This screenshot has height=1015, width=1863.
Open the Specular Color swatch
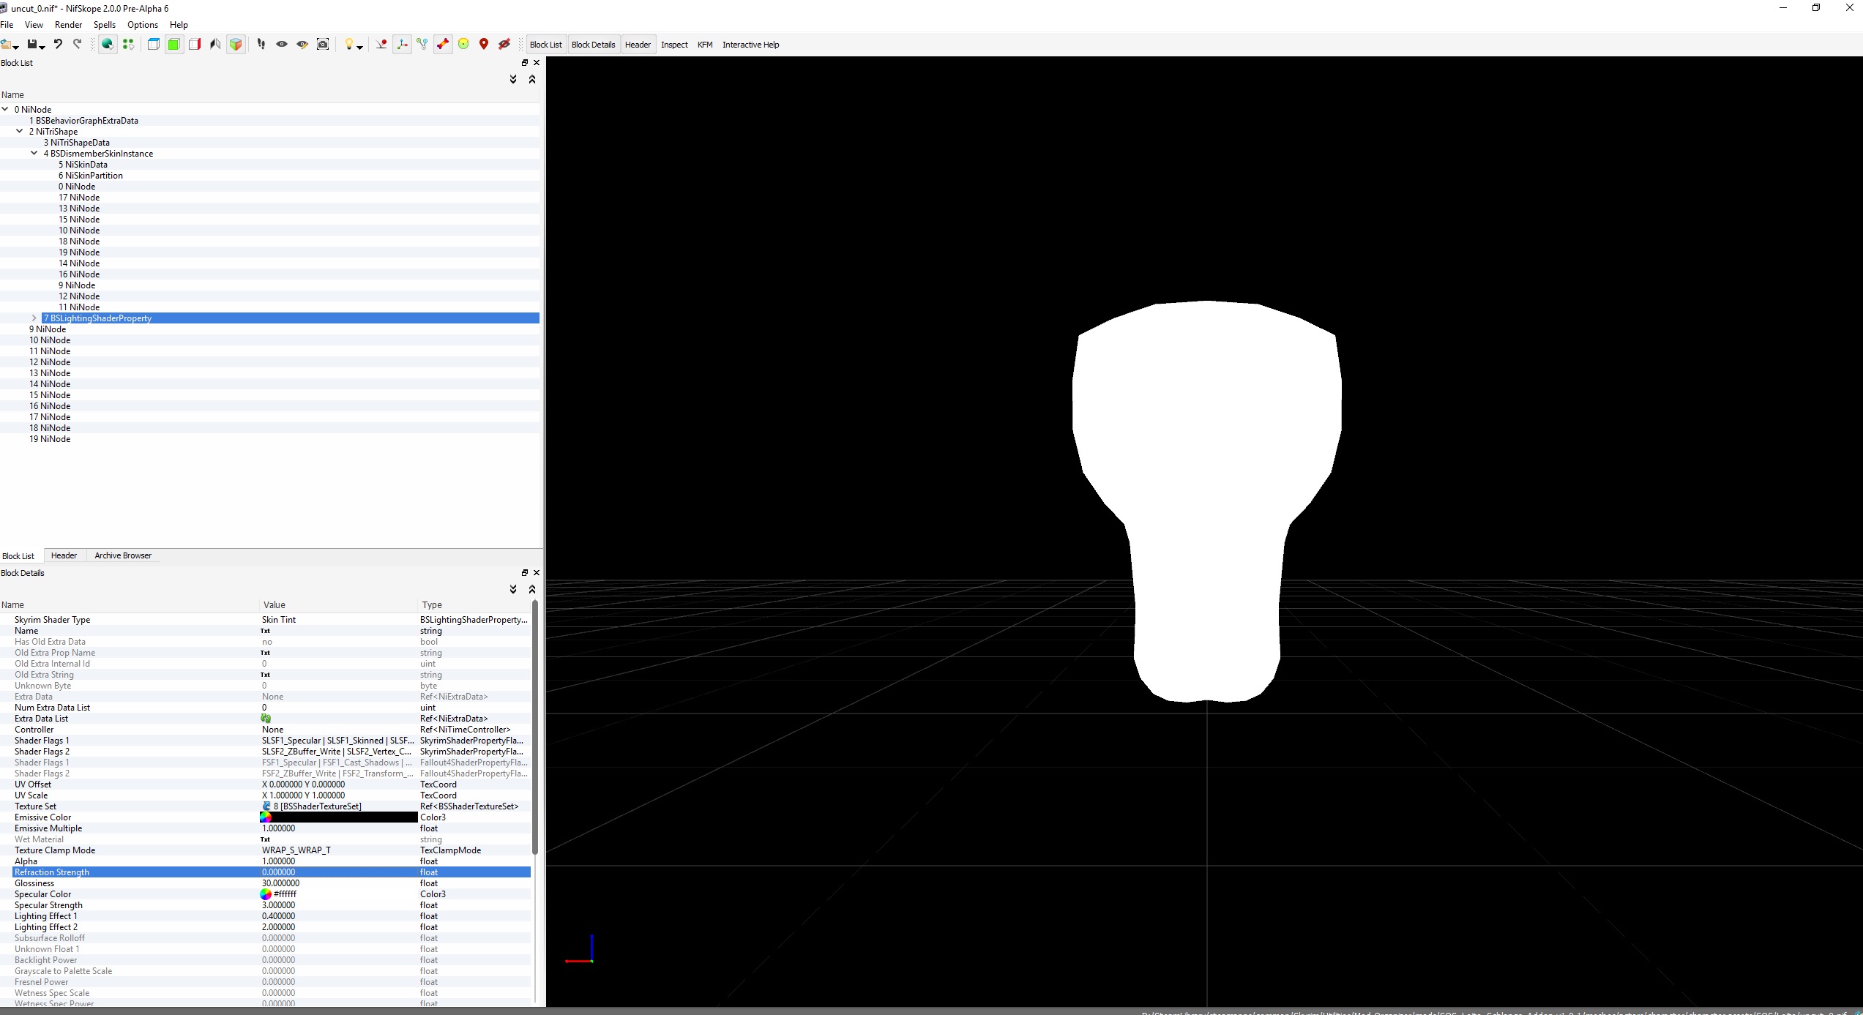click(x=266, y=894)
